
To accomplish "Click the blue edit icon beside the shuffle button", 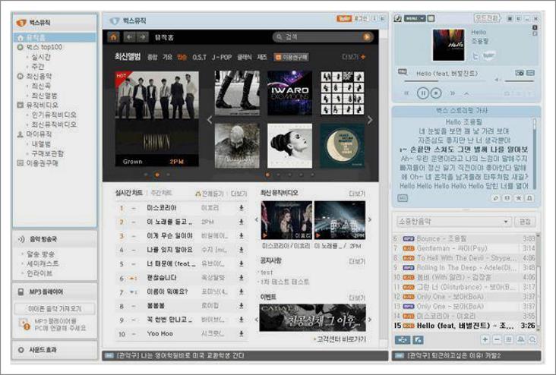I will (x=418, y=340).
